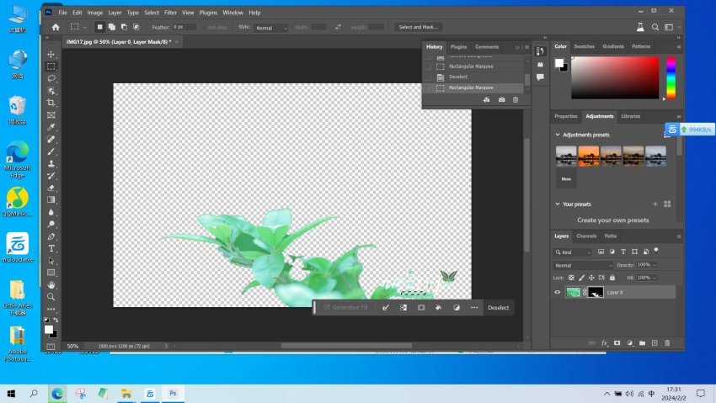Toggle layer filtering on/off switch

tap(656, 250)
